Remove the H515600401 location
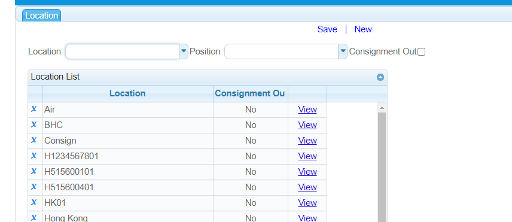This screenshot has height=222, width=512. [33, 187]
